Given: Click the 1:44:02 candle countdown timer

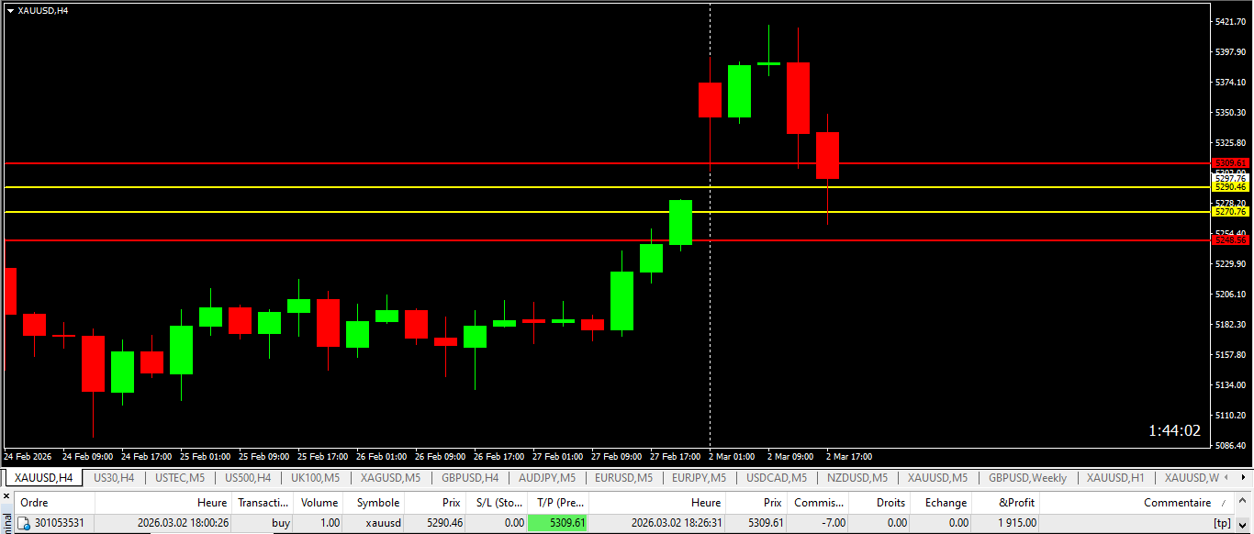Looking at the screenshot, I should [x=1174, y=430].
